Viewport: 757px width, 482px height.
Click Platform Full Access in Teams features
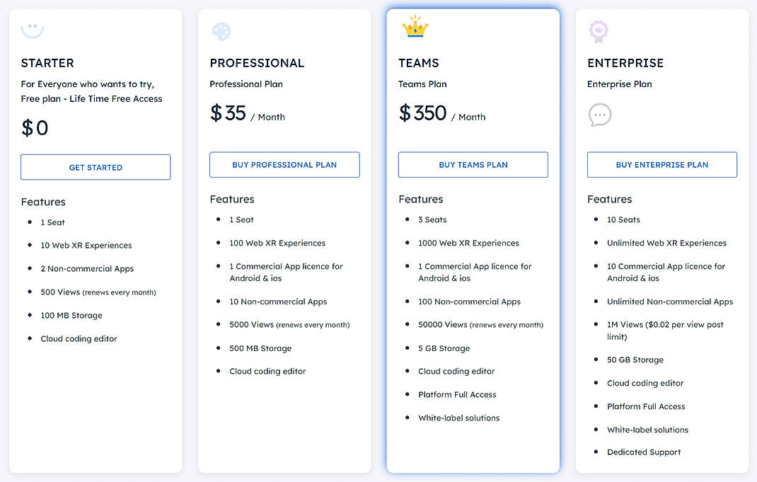click(x=456, y=394)
